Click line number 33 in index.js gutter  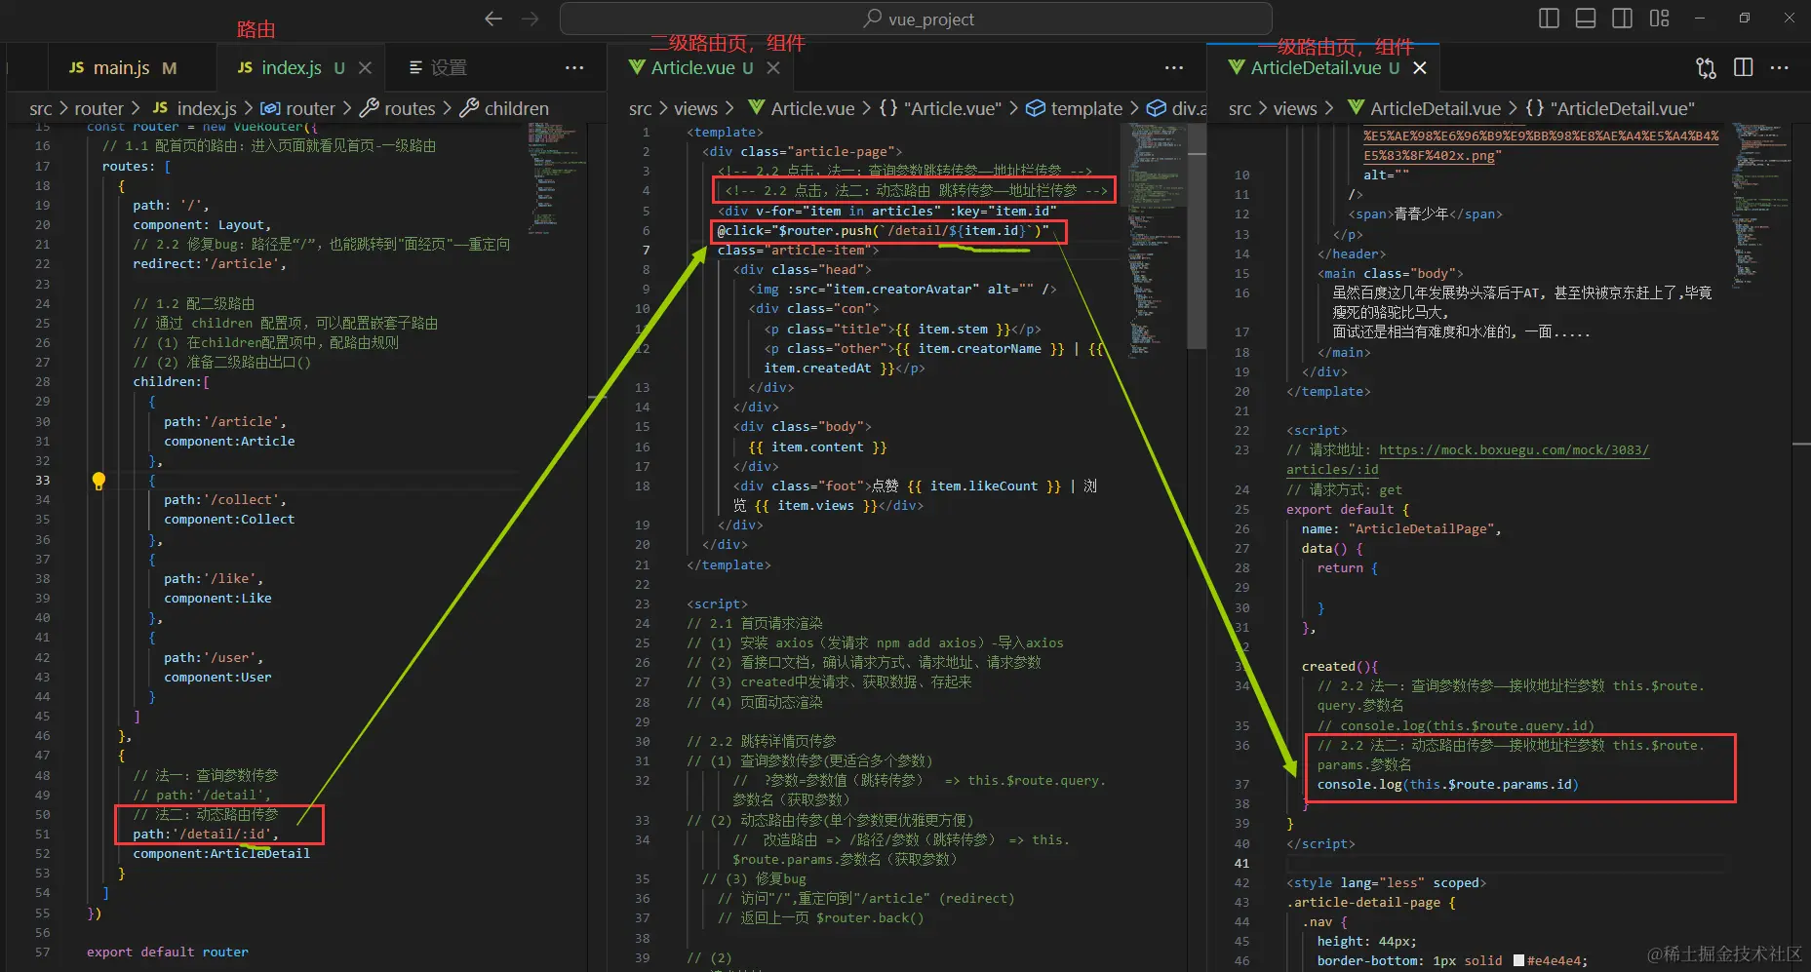(43, 480)
